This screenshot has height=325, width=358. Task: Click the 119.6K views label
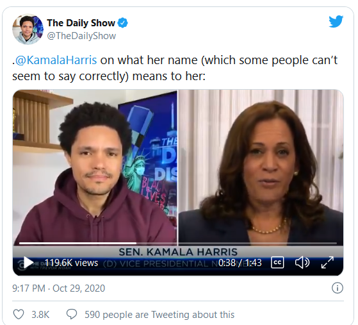tap(71, 263)
